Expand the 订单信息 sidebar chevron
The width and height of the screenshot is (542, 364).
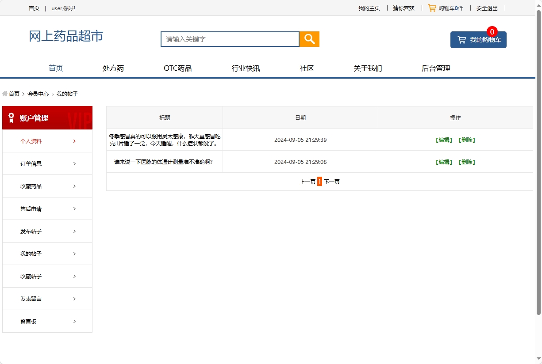[x=74, y=163]
